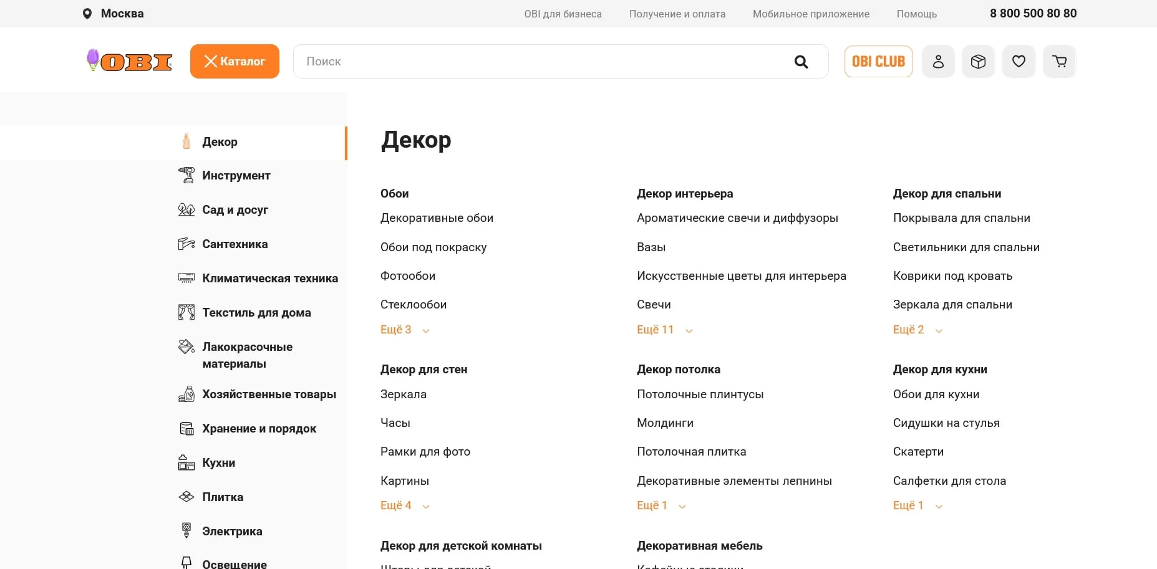Open the shopping cart icon
Screen dimensions: 1157x569
pyautogui.click(x=1059, y=62)
